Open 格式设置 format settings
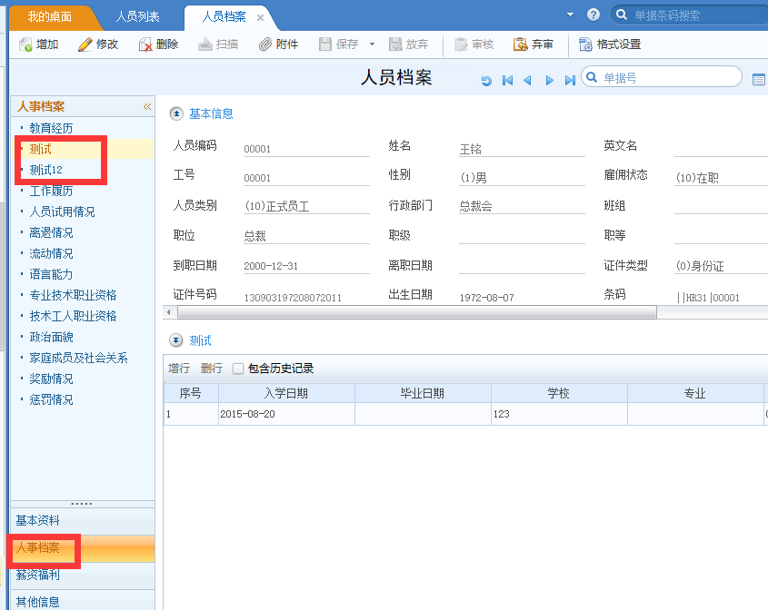 pyautogui.click(x=610, y=44)
